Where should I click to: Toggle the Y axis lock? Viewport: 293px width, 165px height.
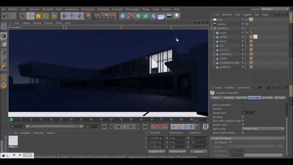[72, 16]
